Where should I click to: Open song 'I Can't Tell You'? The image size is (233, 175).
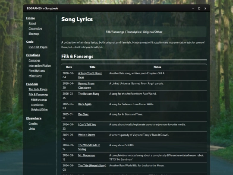pyautogui.click(x=87, y=124)
